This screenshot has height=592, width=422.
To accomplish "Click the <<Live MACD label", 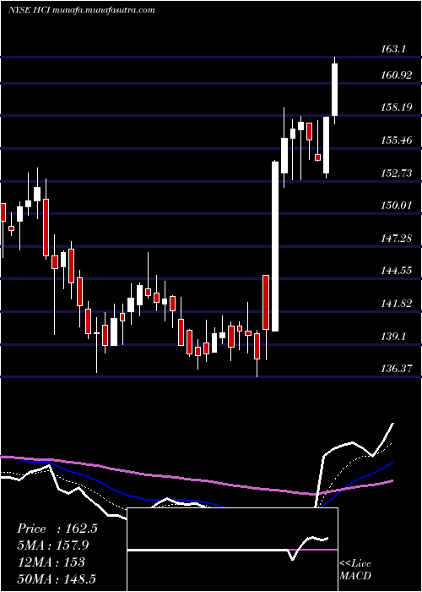I will click(355, 569).
